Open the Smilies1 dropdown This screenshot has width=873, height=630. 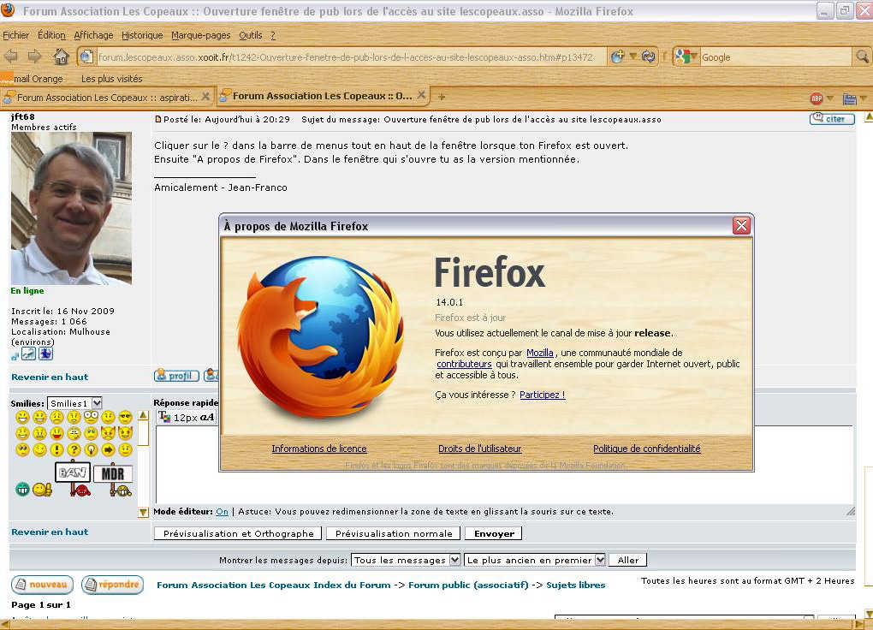(74, 402)
